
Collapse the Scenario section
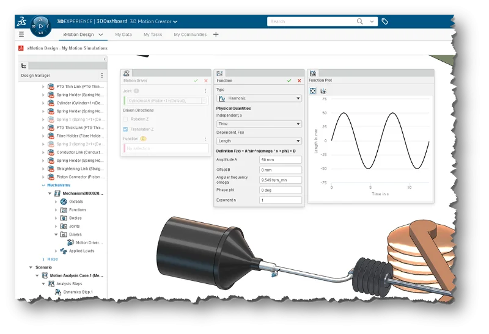coord(31,267)
